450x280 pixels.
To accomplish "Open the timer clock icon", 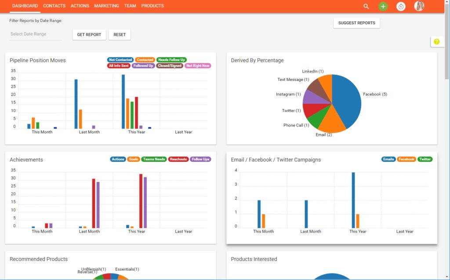I will pos(401,6).
